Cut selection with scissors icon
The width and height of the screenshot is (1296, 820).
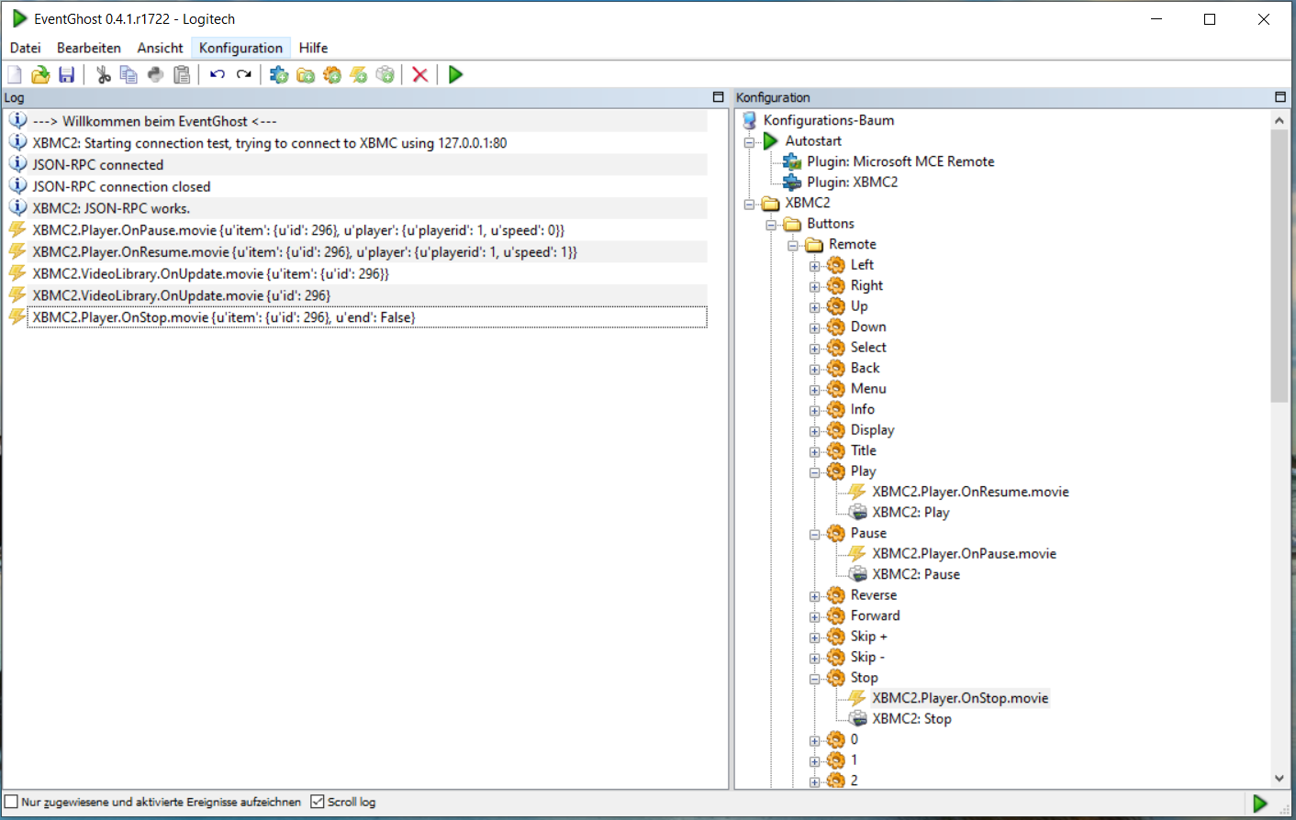pyautogui.click(x=104, y=74)
